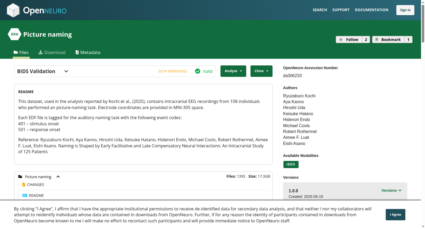Bookmark this dataset
Screen dimensions: 425x229
[x=388, y=40]
